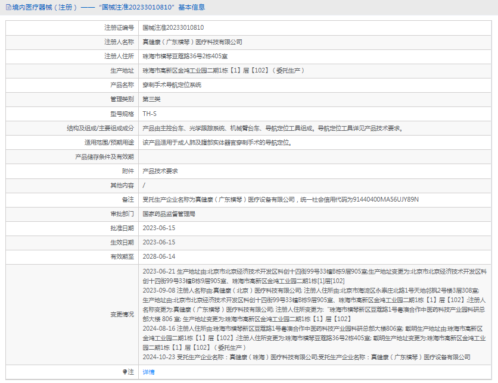The width and height of the screenshot is (498, 383).
Task: Select the 2023-09-08 change record date
Action: pos(159,291)
